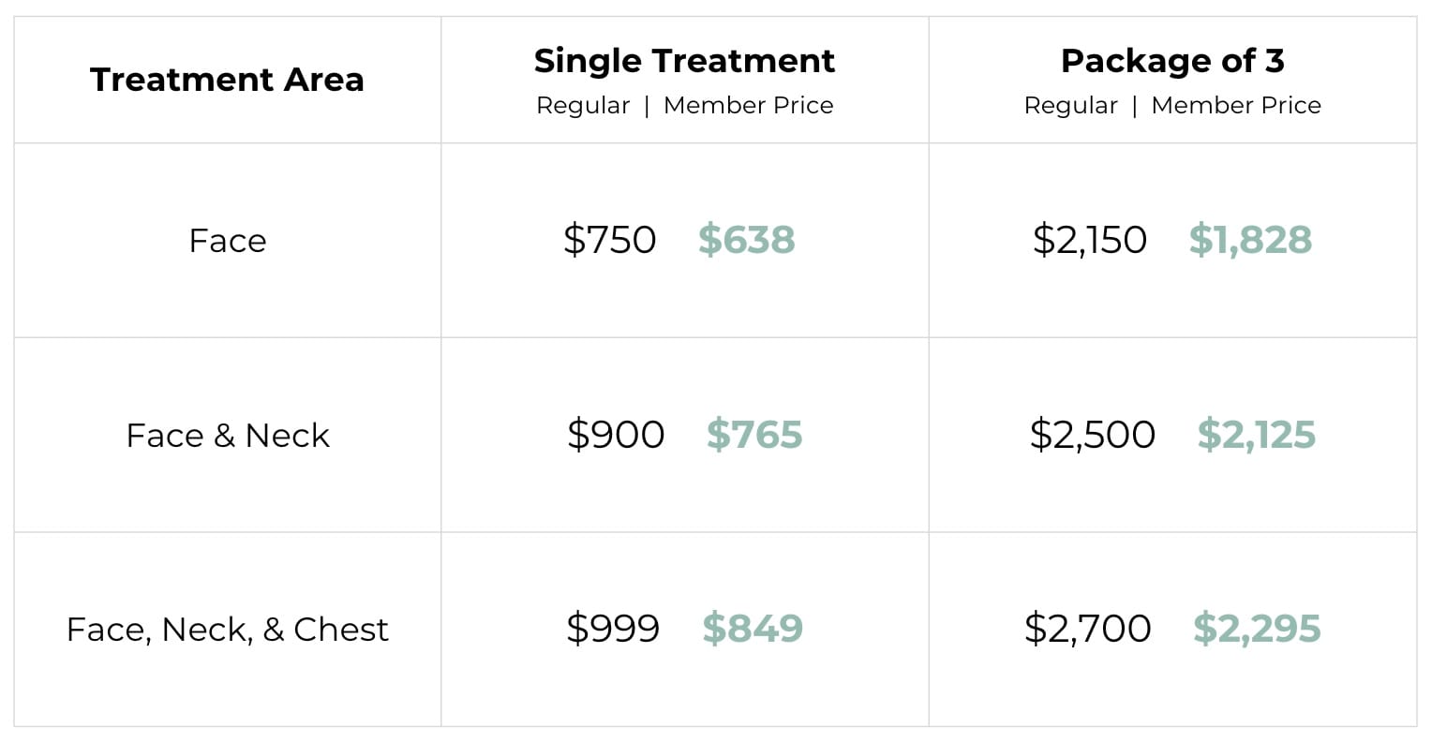
Task: Click the $849 member price
Action: [753, 628]
